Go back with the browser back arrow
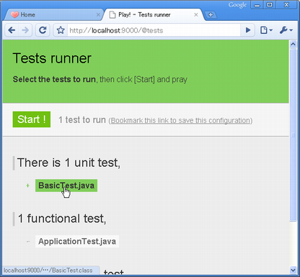Image resolution: width=300 pixels, height=277 pixels. [x=12, y=30]
